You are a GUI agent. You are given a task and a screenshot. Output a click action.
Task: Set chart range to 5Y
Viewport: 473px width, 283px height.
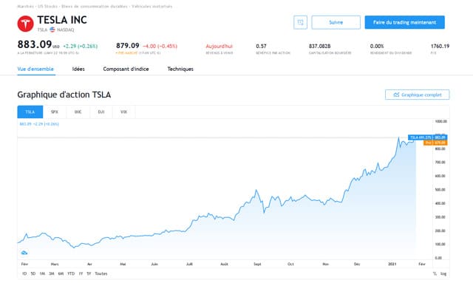pos(89,273)
